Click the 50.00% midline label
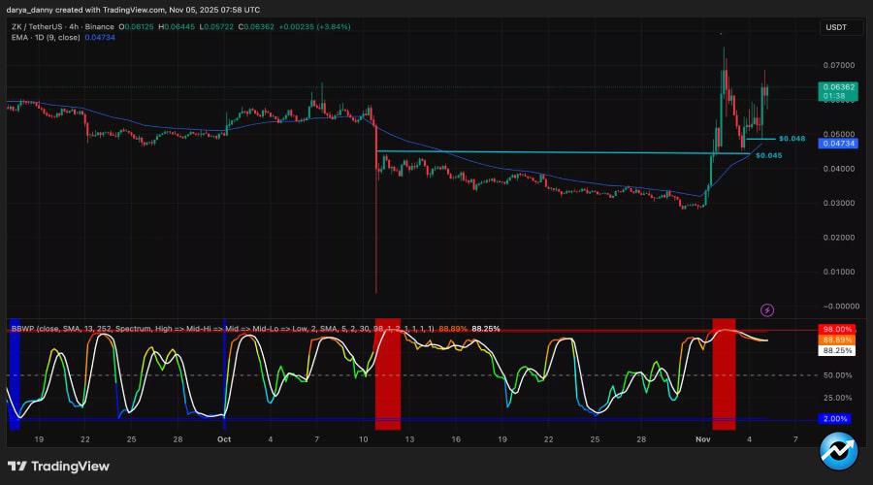The width and height of the screenshot is (873, 485). pyautogui.click(x=836, y=374)
